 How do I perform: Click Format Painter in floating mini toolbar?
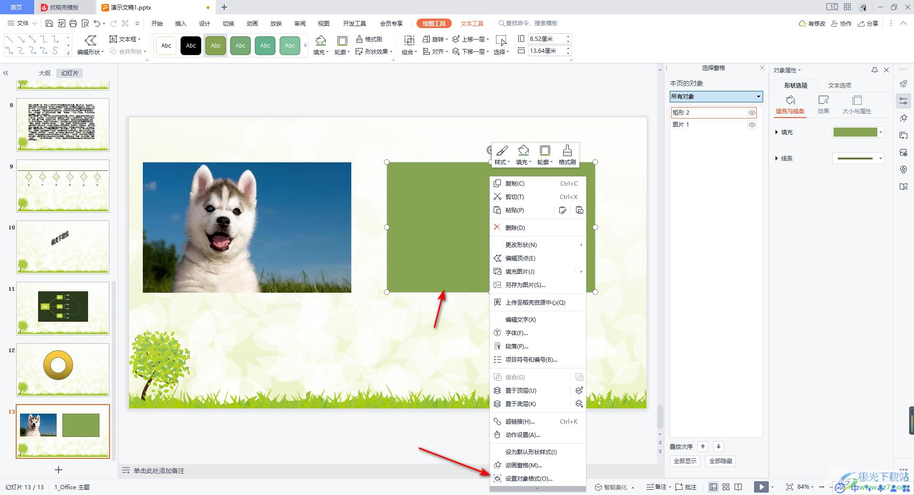(567, 155)
